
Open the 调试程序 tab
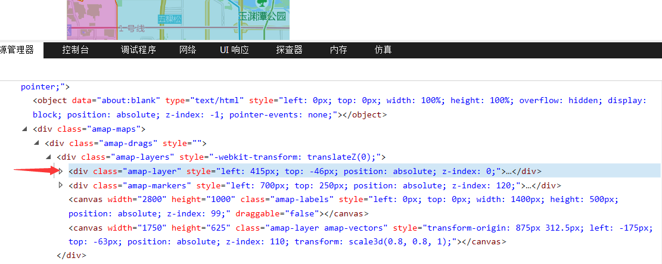(x=138, y=50)
